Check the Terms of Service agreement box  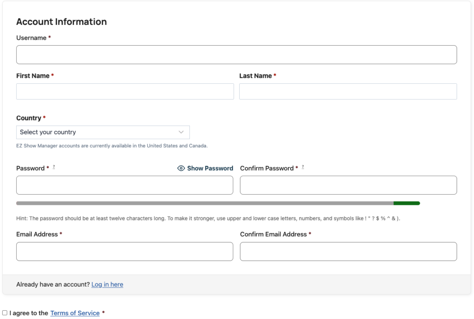[x=5, y=313]
